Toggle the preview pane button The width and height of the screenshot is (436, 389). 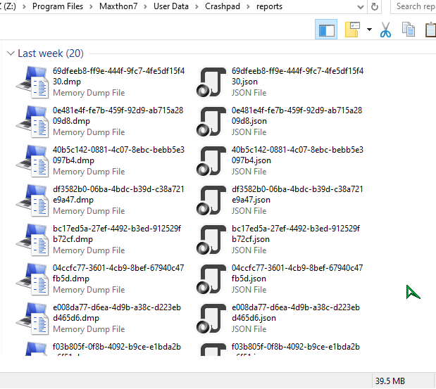click(327, 30)
